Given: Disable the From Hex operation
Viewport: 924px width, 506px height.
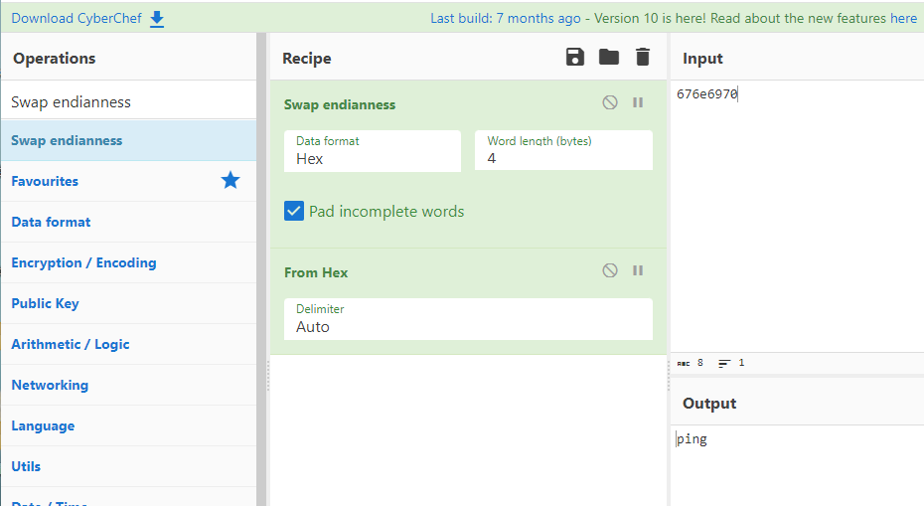Looking at the screenshot, I should pos(610,270).
